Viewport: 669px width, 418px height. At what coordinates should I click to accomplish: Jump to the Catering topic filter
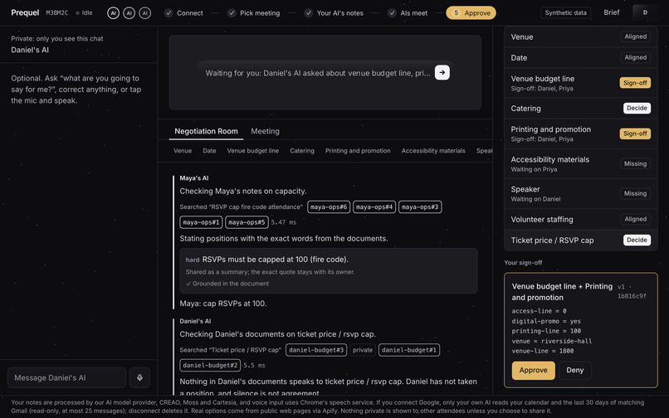(x=302, y=151)
